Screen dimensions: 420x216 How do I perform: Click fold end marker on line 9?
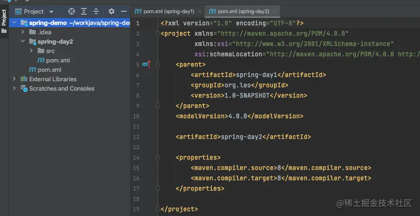coord(158,106)
